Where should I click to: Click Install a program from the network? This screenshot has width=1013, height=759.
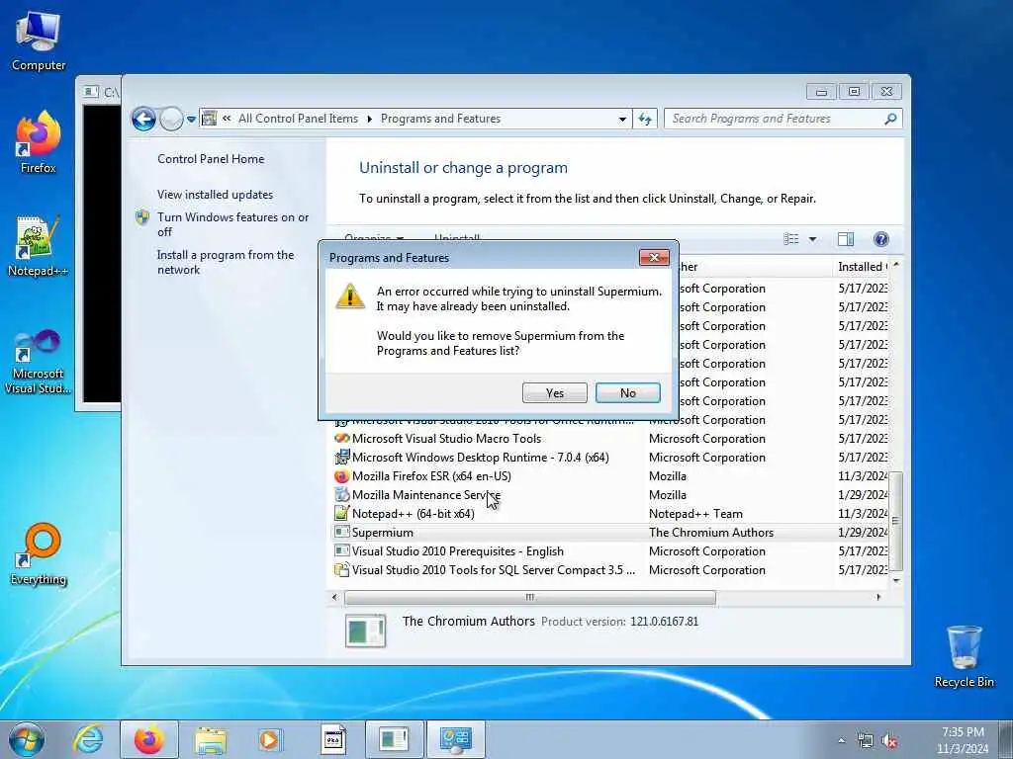225,262
